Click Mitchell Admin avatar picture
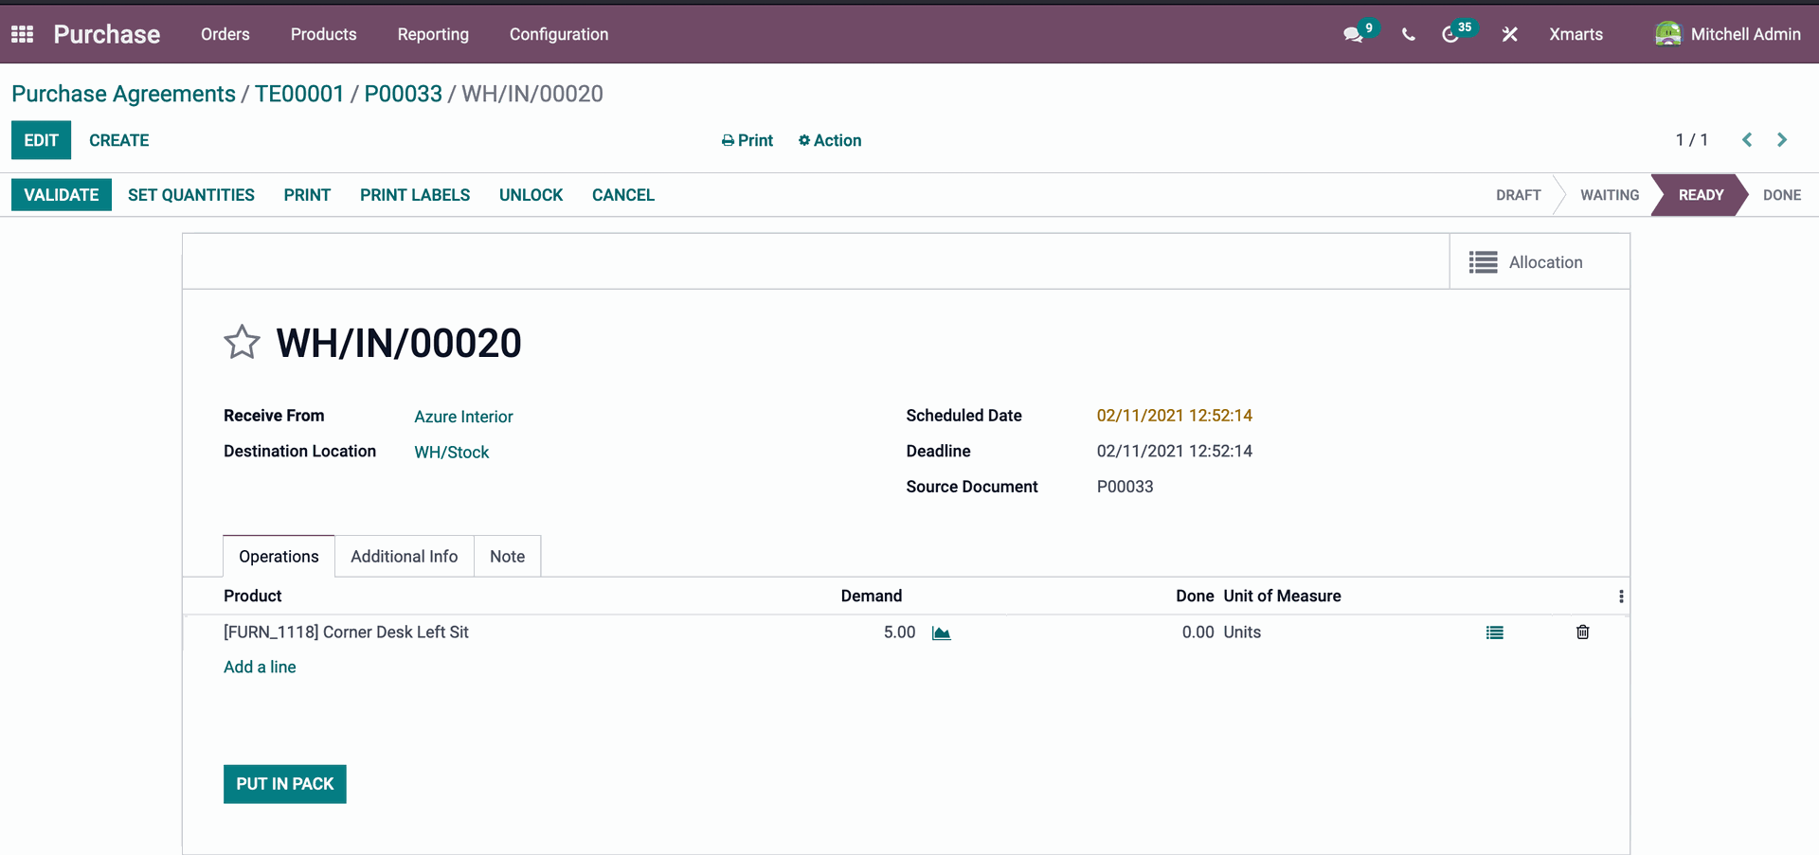Screen dimensions: 1819x855 point(1667,34)
